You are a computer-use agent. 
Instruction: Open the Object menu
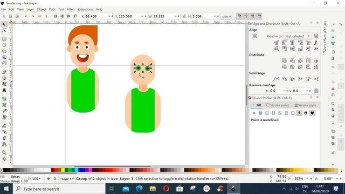coord(42,9)
